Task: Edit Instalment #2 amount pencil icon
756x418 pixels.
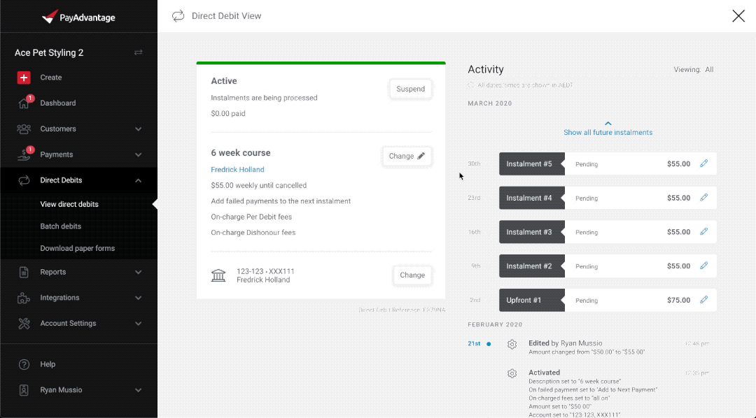Action: pos(704,266)
